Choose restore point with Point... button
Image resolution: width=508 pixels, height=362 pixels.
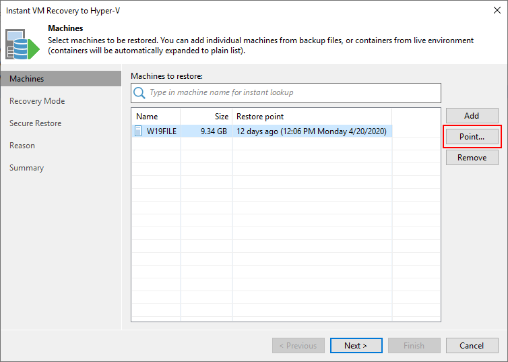click(x=472, y=137)
